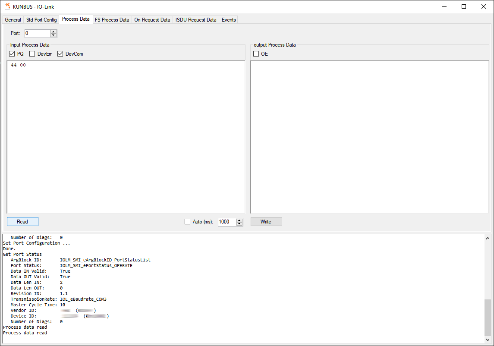The height and width of the screenshot is (346, 494).
Task: Increment the Port number spinner up arrow
Action: coord(53,31)
